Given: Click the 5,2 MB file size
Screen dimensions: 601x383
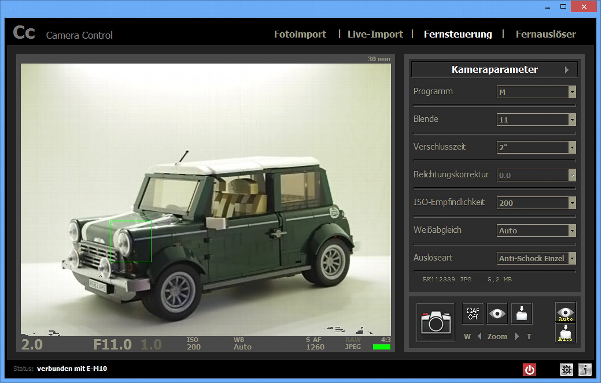Looking at the screenshot, I should point(499,279).
